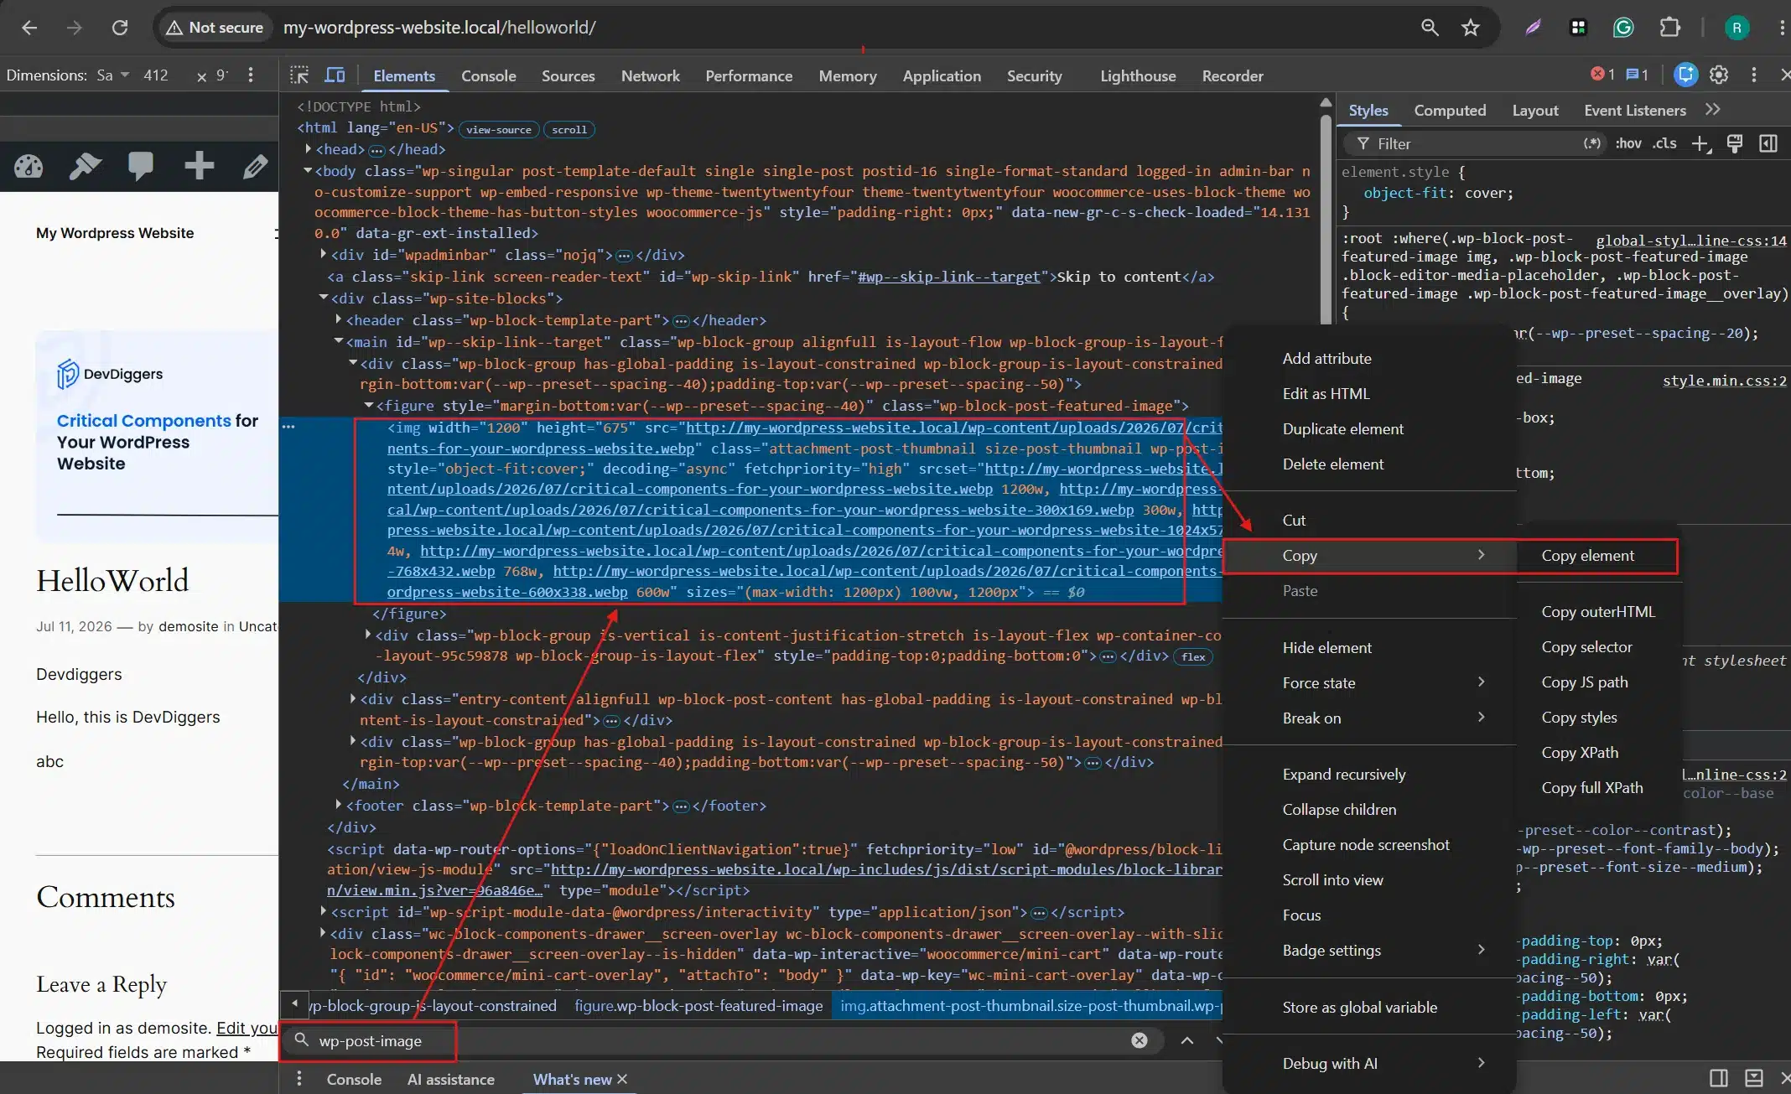The height and width of the screenshot is (1094, 1791).
Task: Open WordPress dashboard icon in admin bar
Action: pyautogui.click(x=29, y=167)
